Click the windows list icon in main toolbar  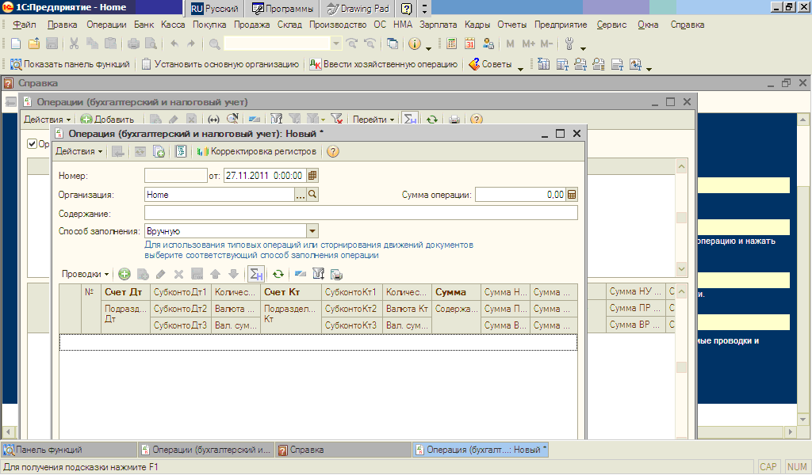pyautogui.click(x=393, y=44)
